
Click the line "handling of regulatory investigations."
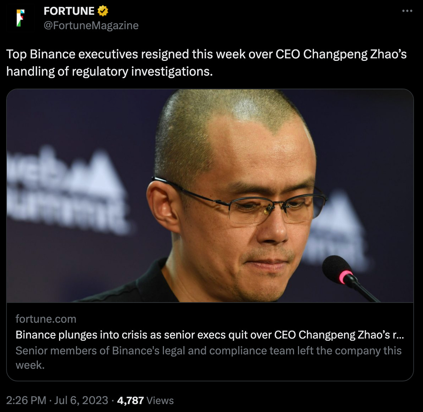click(x=110, y=71)
